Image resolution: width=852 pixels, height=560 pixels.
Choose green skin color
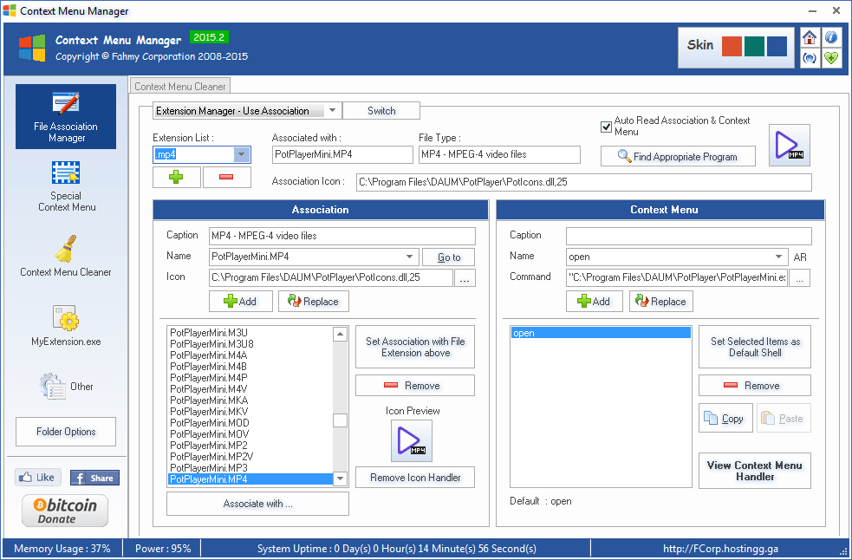click(x=754, y=47)
